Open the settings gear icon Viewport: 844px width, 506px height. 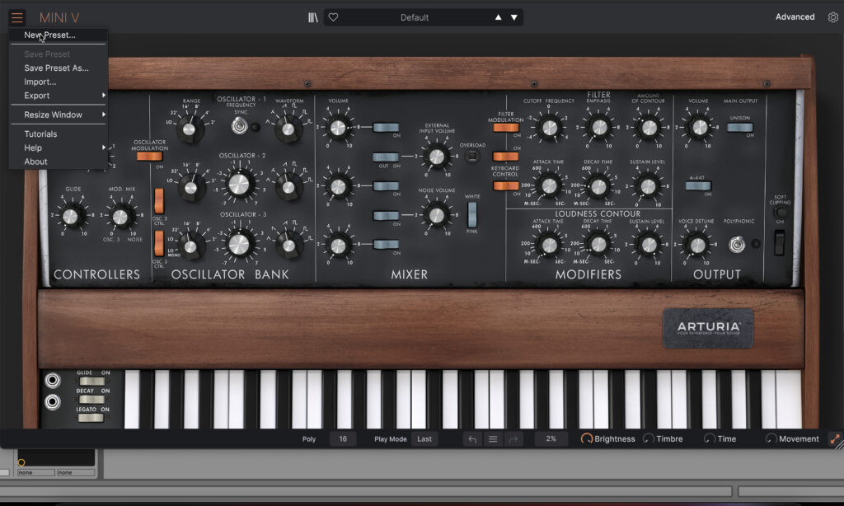pos(832,17)
